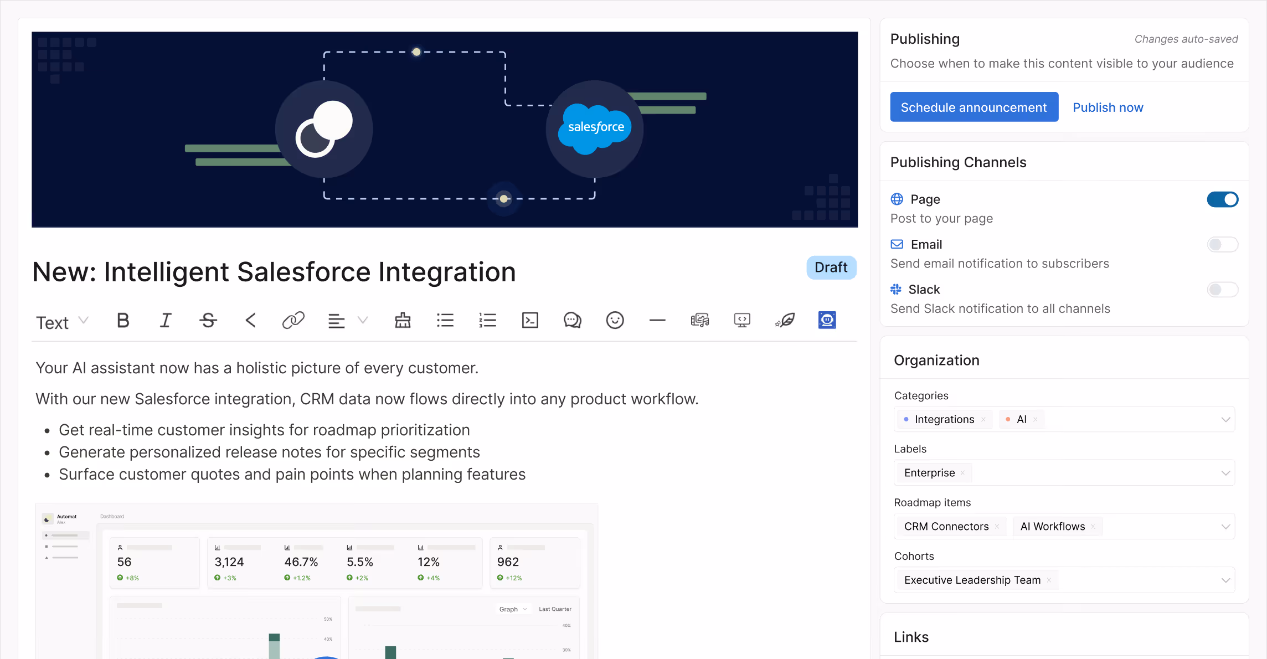The image size is (1267, 659).
Task: Insert a code block with terminal icon
Action: tap(530, 320)
